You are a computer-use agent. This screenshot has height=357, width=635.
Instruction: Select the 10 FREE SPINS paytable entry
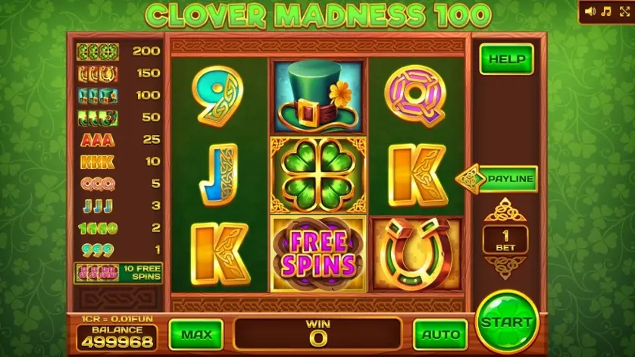pos(118,273)
